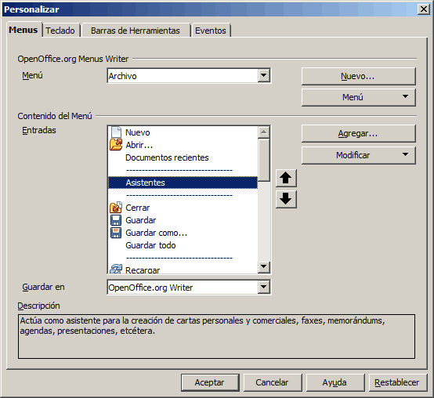Screen dimensions: 434x398
Task: Open help with the Ayuda button
Action: tap(335, 382)
